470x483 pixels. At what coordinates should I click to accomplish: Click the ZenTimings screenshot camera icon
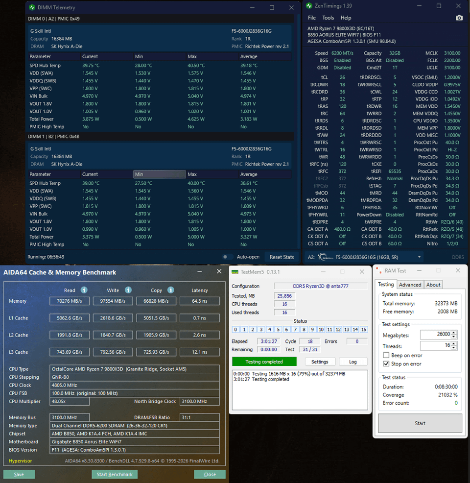point(459,18)
